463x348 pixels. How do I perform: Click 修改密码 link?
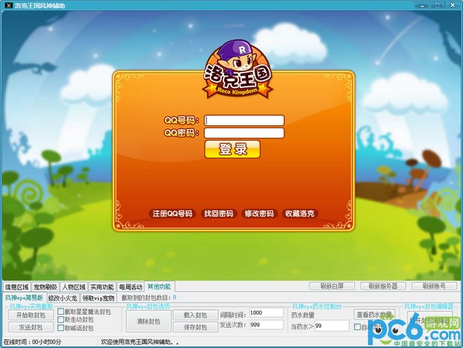coord(259,213)
